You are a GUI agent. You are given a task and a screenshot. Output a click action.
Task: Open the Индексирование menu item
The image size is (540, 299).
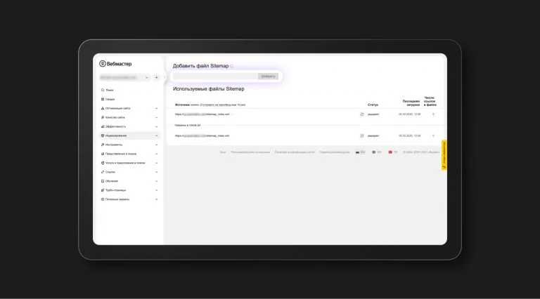129,135
